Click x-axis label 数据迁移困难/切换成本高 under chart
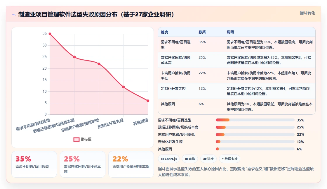This screenshot has width=327, height=189. (x=54, y=126)
